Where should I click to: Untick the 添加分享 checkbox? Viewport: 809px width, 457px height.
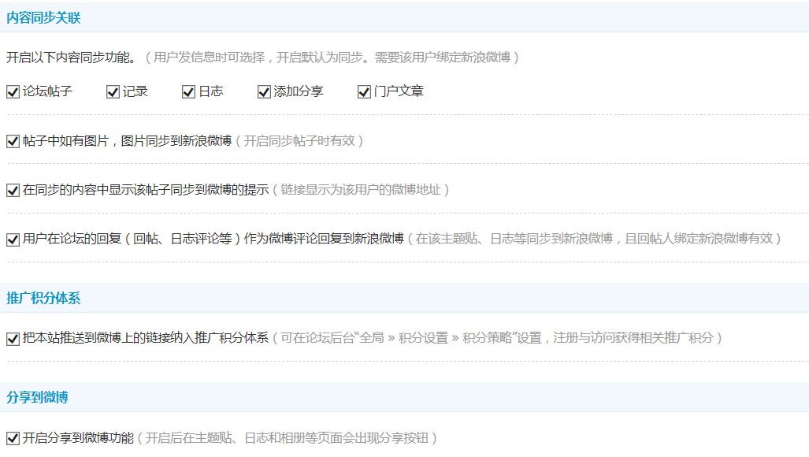tap(264, 92)
